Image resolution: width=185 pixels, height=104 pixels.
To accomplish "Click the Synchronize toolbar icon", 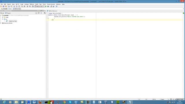I will tap(6, 6).
